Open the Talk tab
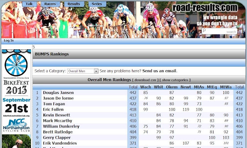The width and height of the screenshot is (247, 148). pyautogui.click(x=29, y=4)
